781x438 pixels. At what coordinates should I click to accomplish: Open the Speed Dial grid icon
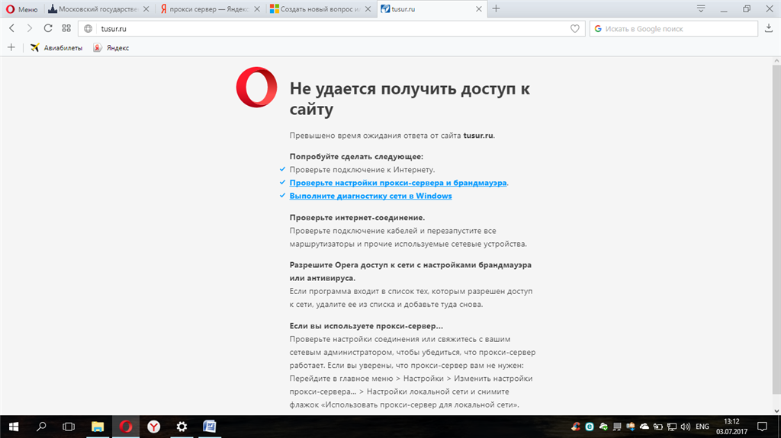(x=66, y=28)
